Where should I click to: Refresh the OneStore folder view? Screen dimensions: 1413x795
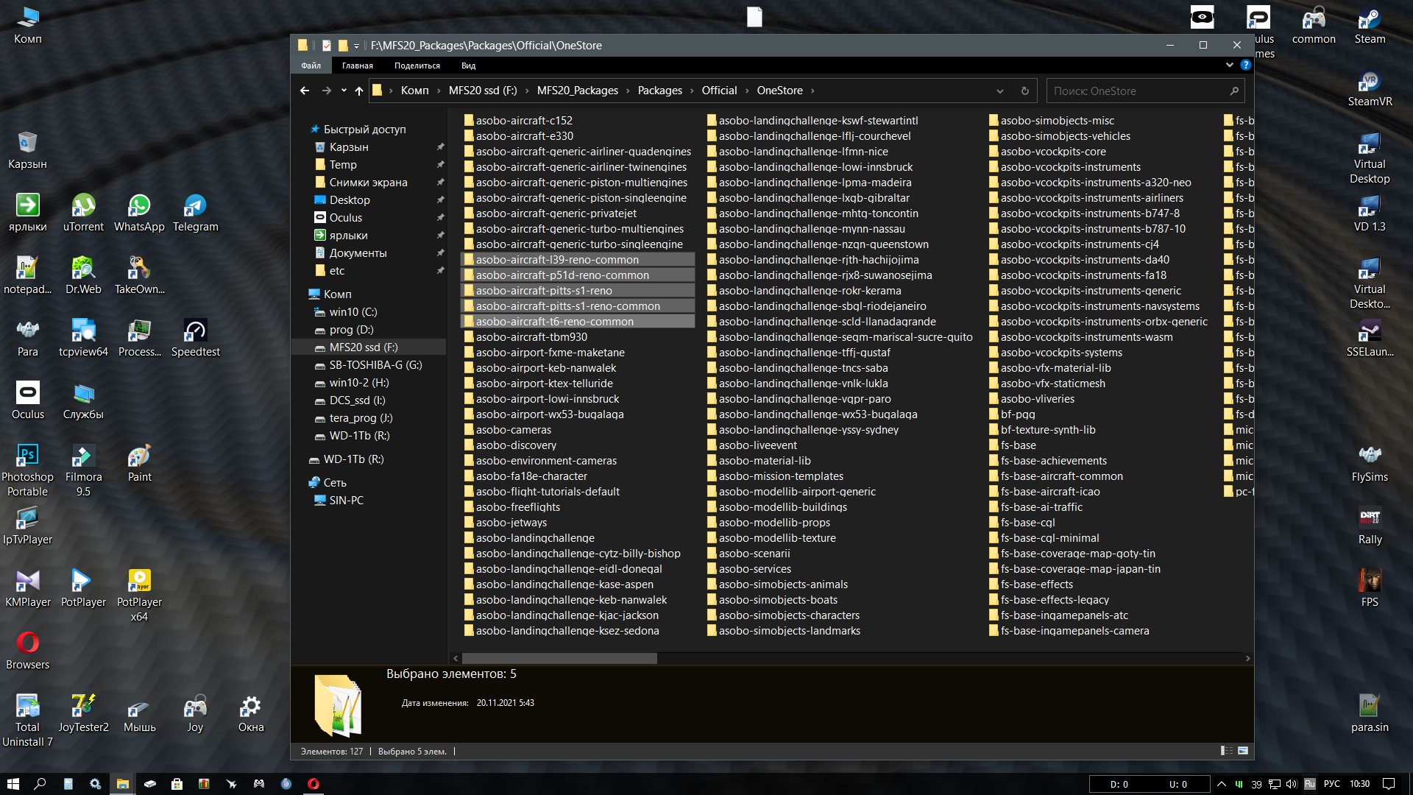pyautogui.click(x=1024, y=91)
